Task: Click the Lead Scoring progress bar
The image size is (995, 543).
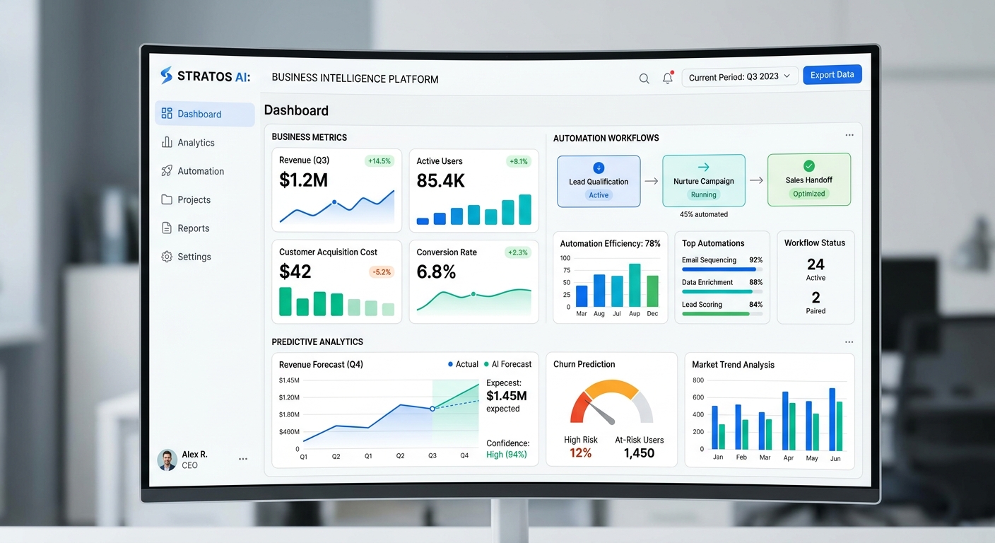Action: coord(722,313)
